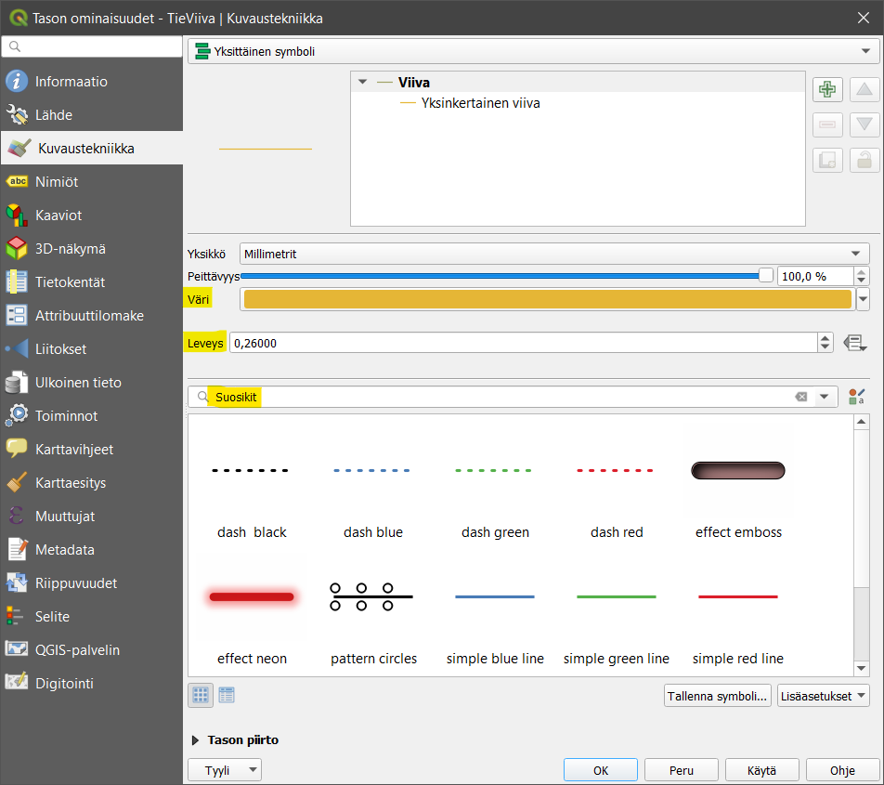Expand the Tason piirto section
Screen dimensions: 884x785
point(196,740)
